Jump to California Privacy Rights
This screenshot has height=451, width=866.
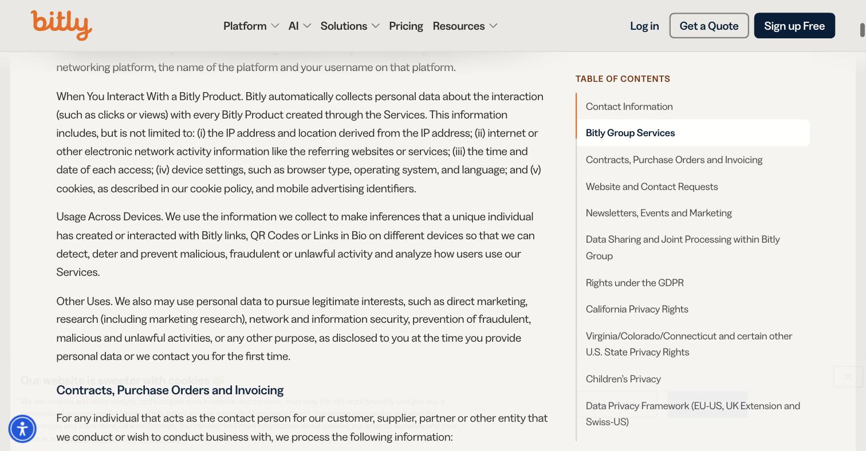tap(637, 309)
